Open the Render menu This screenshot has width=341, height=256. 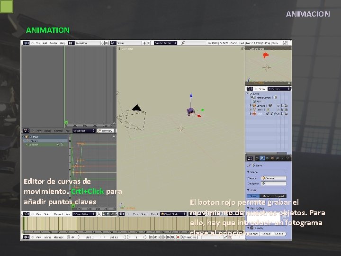click(53, 43)
